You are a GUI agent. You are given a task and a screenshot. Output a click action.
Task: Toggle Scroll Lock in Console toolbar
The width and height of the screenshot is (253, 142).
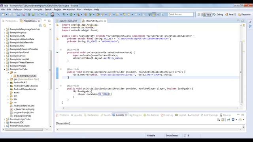pyautogui.click(x=223, y=120)
